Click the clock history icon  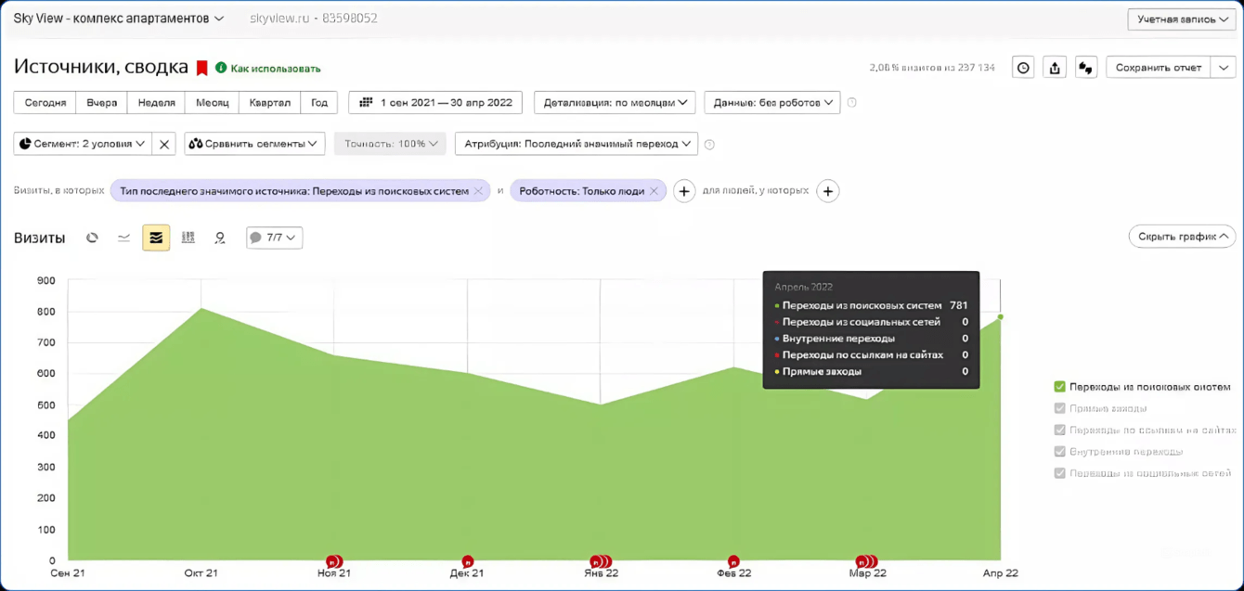tap(1023, 68)
